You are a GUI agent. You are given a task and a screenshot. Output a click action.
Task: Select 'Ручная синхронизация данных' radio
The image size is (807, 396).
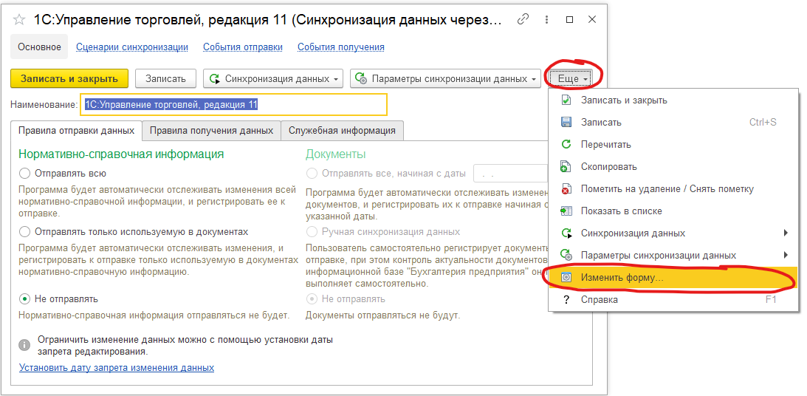pos(312,231)
